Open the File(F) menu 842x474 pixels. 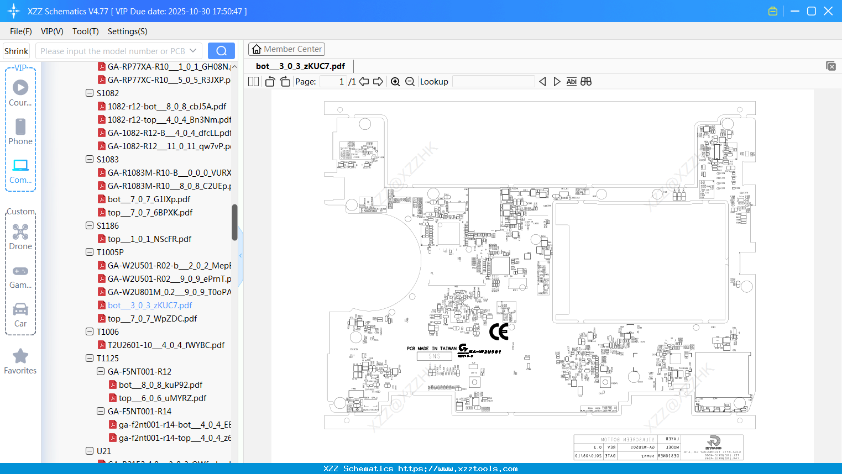[21, 31]
